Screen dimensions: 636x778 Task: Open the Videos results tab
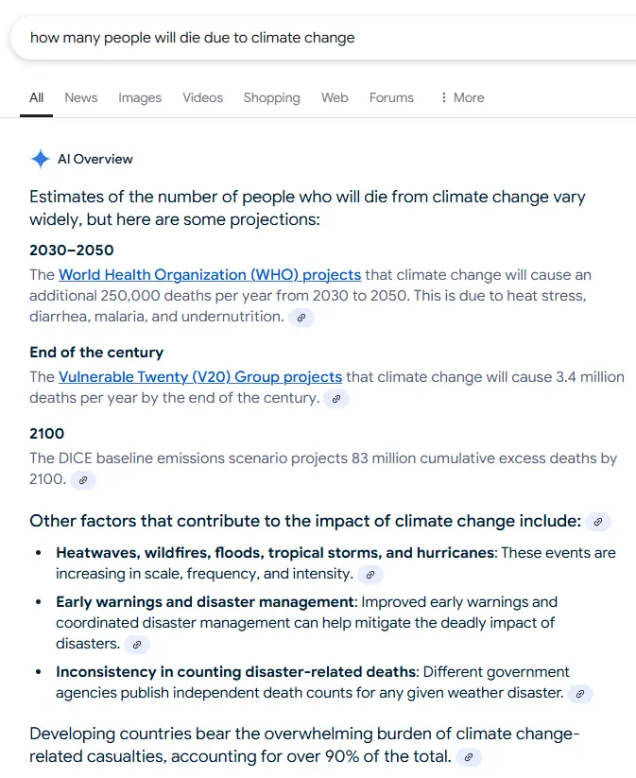(x=203, y=97)
